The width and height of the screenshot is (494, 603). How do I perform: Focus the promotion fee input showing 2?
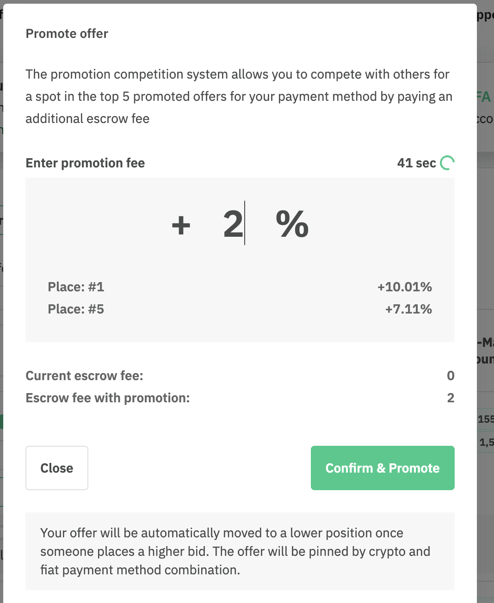point(234,224)
